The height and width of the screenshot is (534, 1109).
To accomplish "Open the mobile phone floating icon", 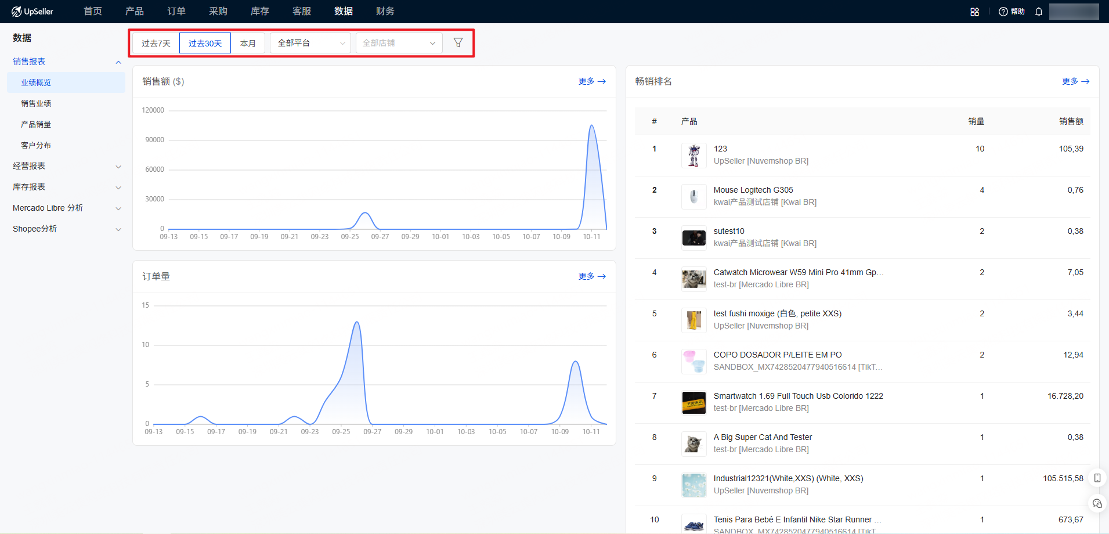I will coord(1097,478).
